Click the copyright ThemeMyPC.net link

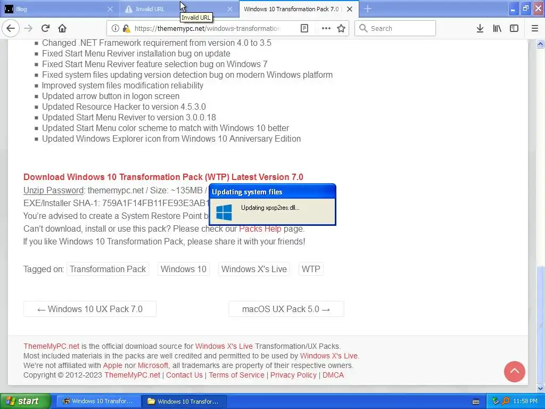(x=132, y=375)
